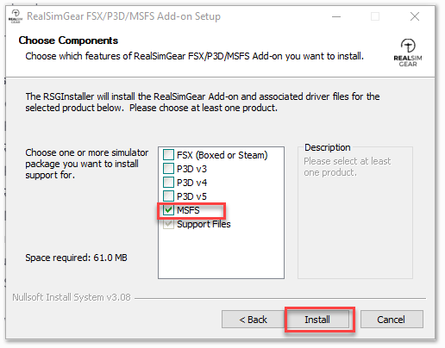The width and height of the screenshot is (445, 348).
Task: Enable the P3D v3 checkbox
Action: [168, 169]
